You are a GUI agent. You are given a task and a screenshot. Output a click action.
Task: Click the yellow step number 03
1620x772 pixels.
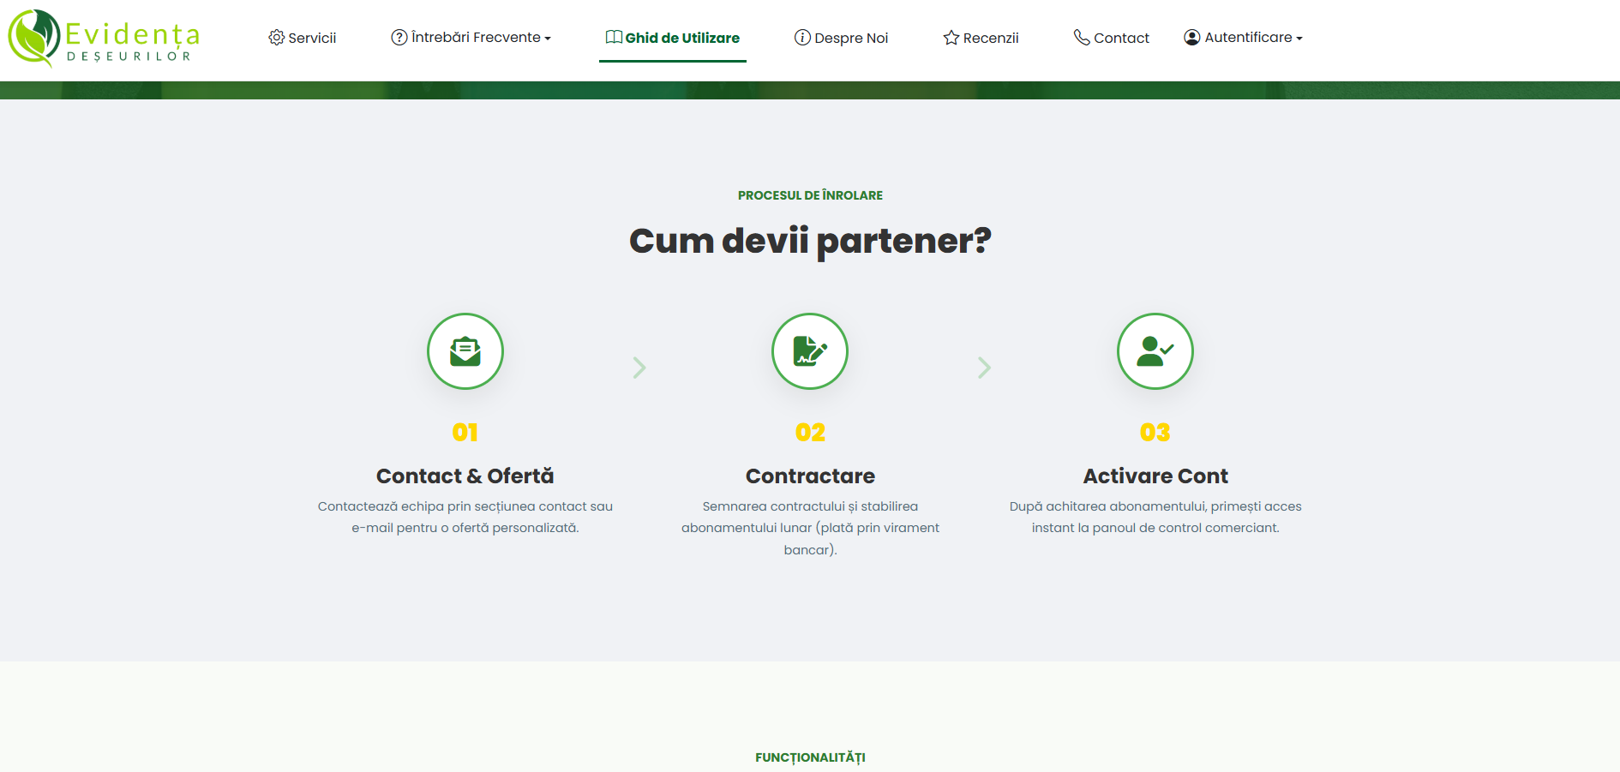click(1155, 433)
